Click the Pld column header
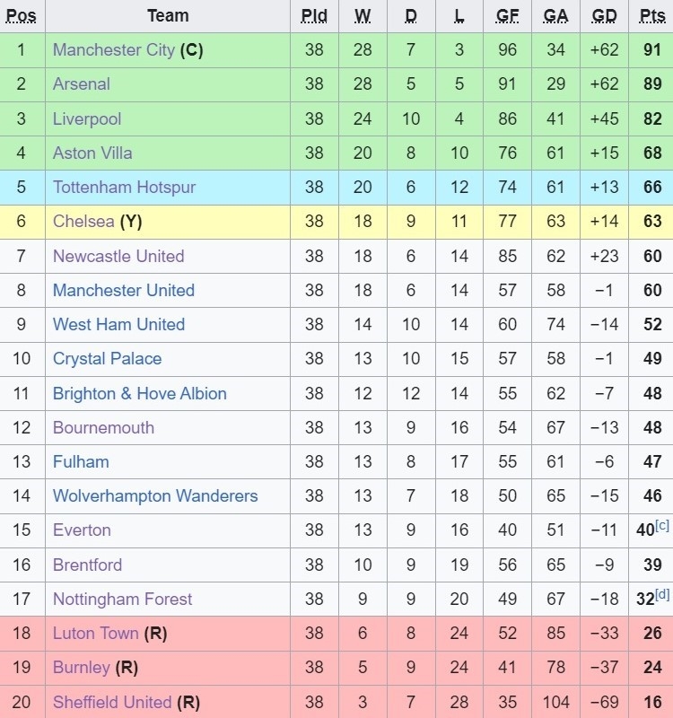673x718 pixels. 314,15
